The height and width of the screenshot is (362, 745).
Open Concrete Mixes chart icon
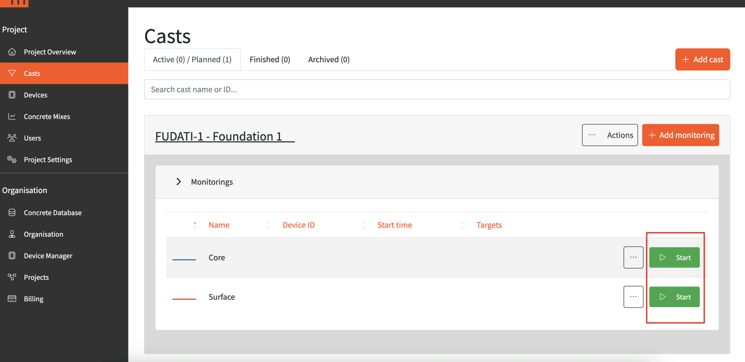pyautogui.click(x=12, y=116)
